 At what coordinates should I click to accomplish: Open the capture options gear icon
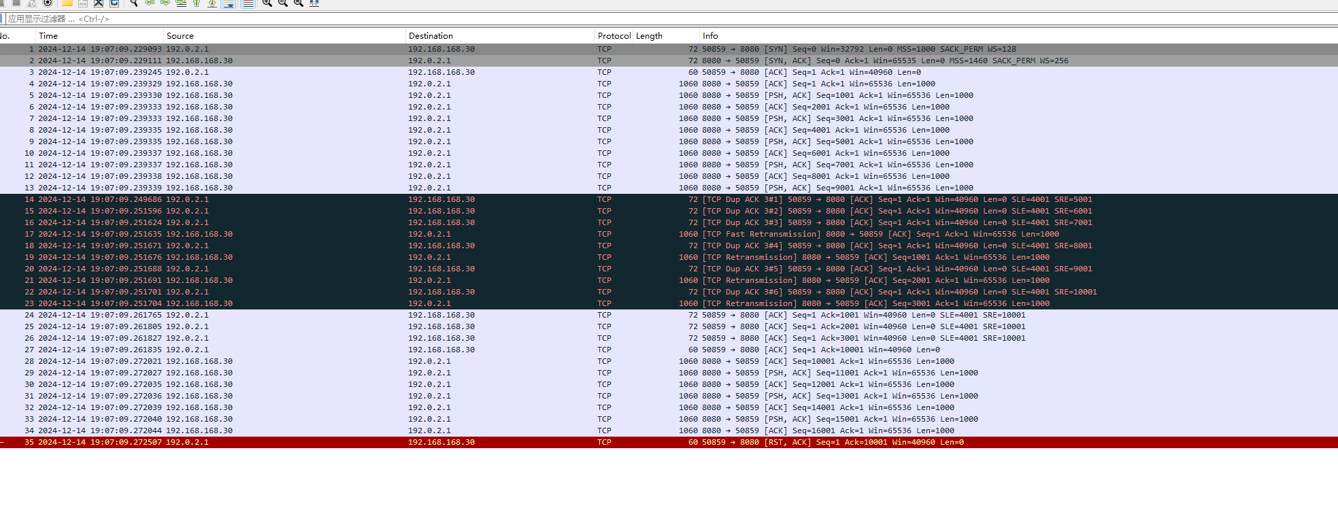pos(48,3)
